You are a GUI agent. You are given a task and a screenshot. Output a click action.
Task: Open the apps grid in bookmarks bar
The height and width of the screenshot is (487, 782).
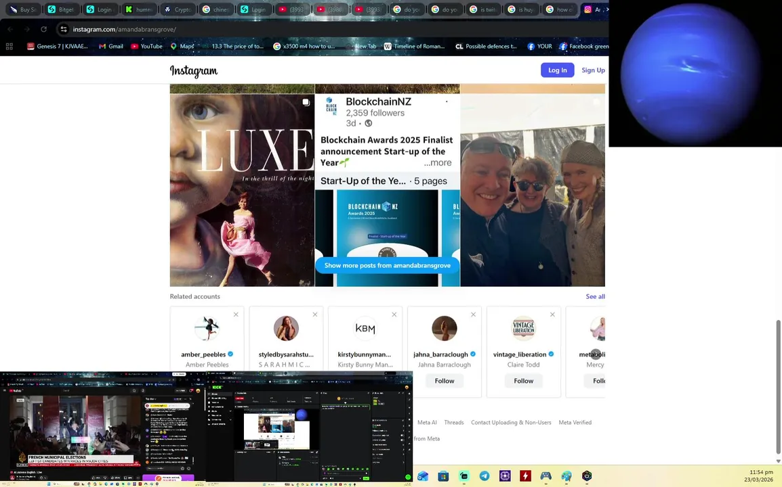coord(9,46)
